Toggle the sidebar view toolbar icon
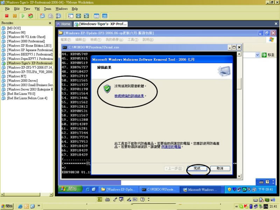The image size is (280, 210). tap(71, 16)
